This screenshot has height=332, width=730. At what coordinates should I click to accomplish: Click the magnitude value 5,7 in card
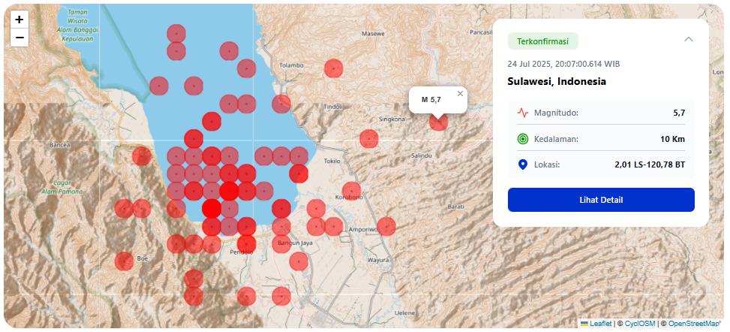(x=678, y=113)
